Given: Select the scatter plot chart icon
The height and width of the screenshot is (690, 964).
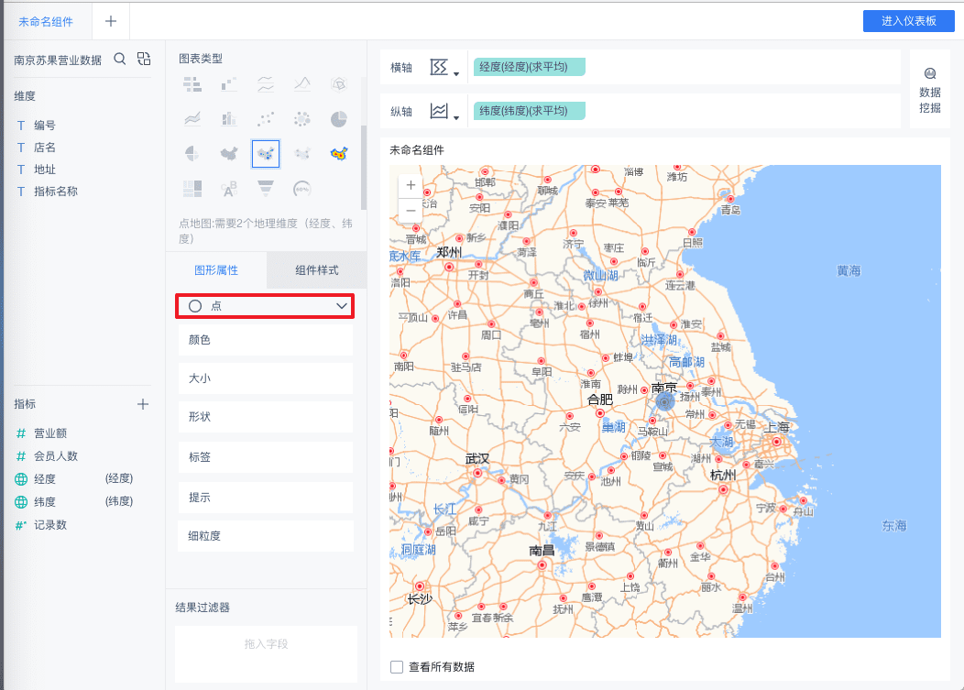Looking at the screenshot, I should pyautogui.click(x=266, y=119).
